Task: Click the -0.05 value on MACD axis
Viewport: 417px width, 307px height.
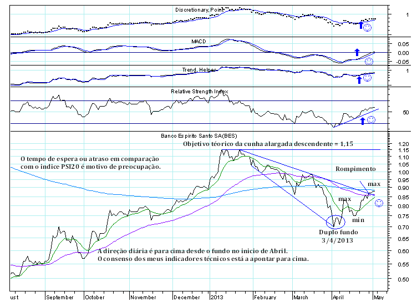Action: click(403, 62)
